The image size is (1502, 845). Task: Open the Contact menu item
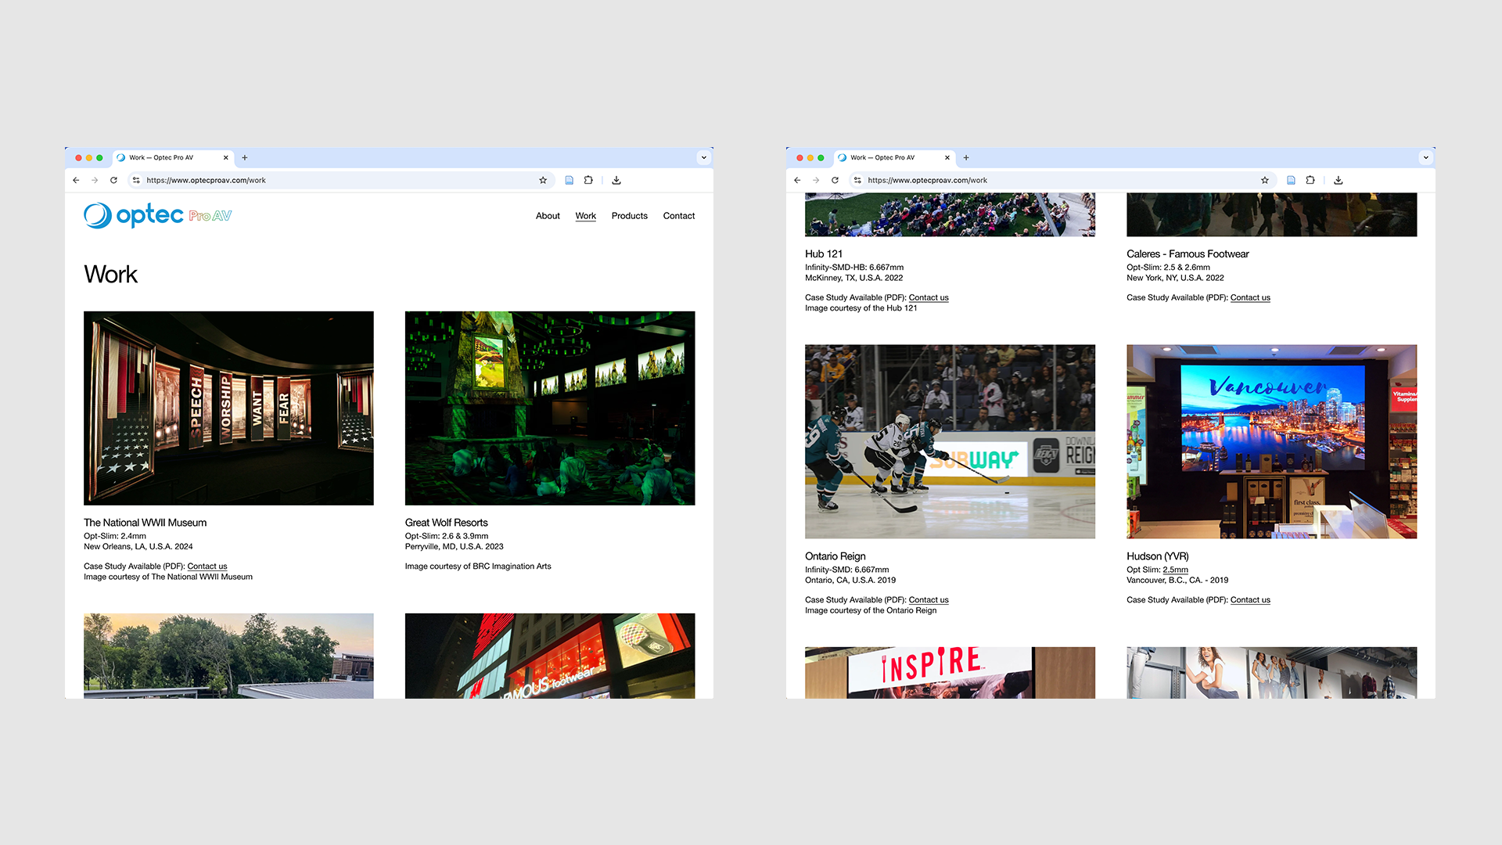click(x=679, y=216)
